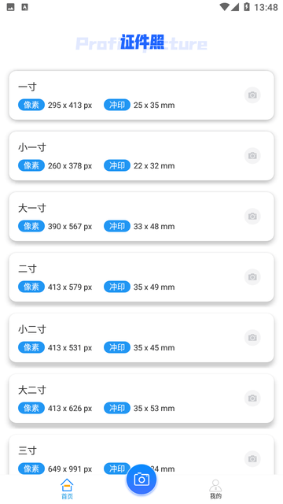Open the 我的 profile tab
This screenshot has height=504, width=283.
(x=215, y=489)
